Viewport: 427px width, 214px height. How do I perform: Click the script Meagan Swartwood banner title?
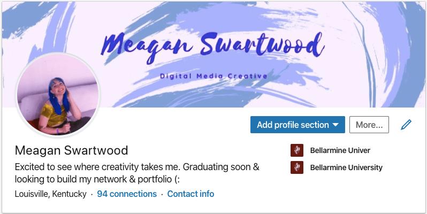click(x=212, y=47)
